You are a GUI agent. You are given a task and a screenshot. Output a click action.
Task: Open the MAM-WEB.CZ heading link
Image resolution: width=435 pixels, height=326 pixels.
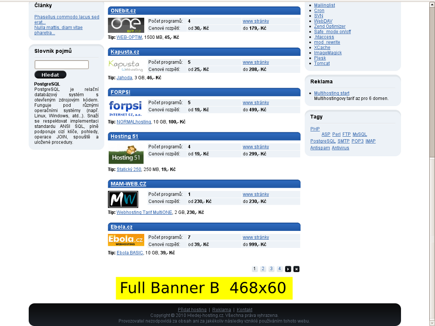pos(128,184)
